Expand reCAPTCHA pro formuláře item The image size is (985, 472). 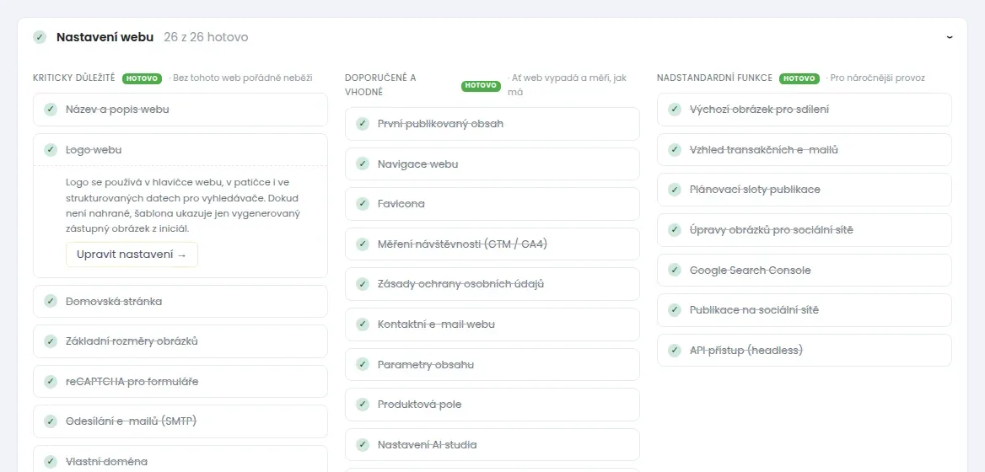point(180,382)
